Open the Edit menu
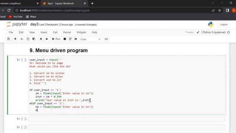This screenshot has height=133, width=236. coord(21,32)
